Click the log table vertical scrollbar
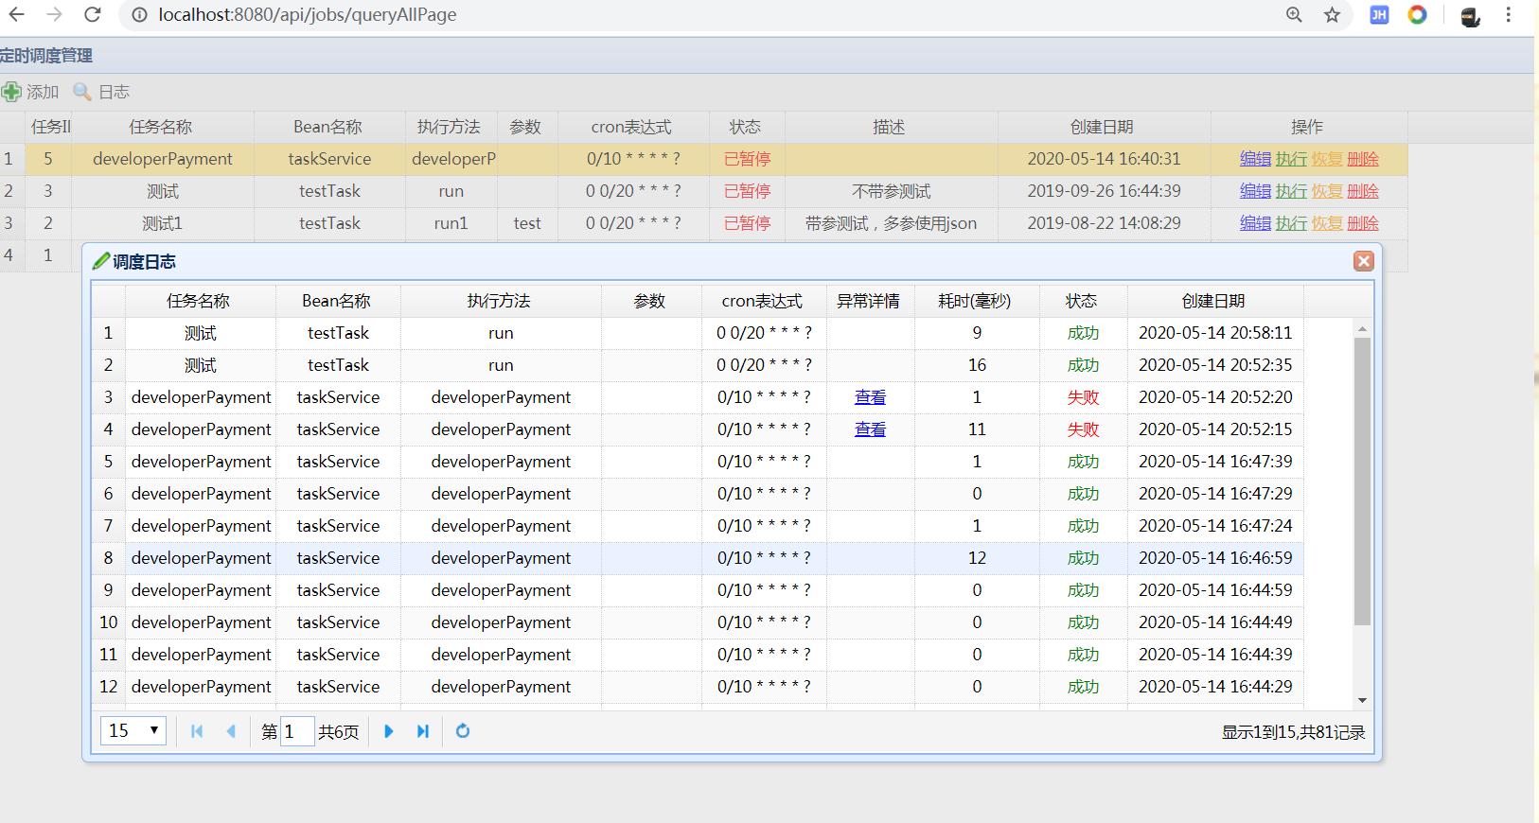 click(x=1362, y=482)
